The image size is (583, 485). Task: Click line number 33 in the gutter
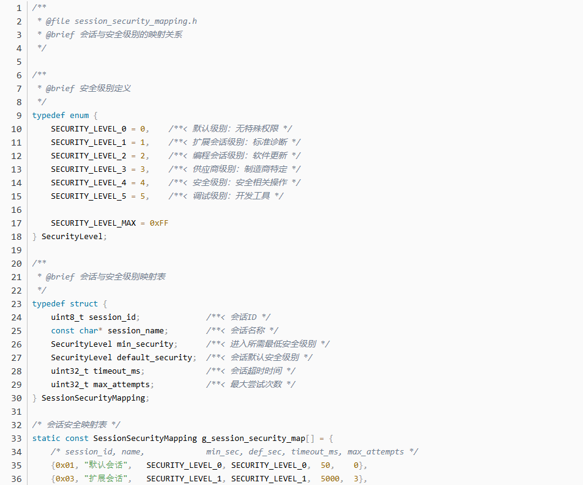[x=17, y=438]
